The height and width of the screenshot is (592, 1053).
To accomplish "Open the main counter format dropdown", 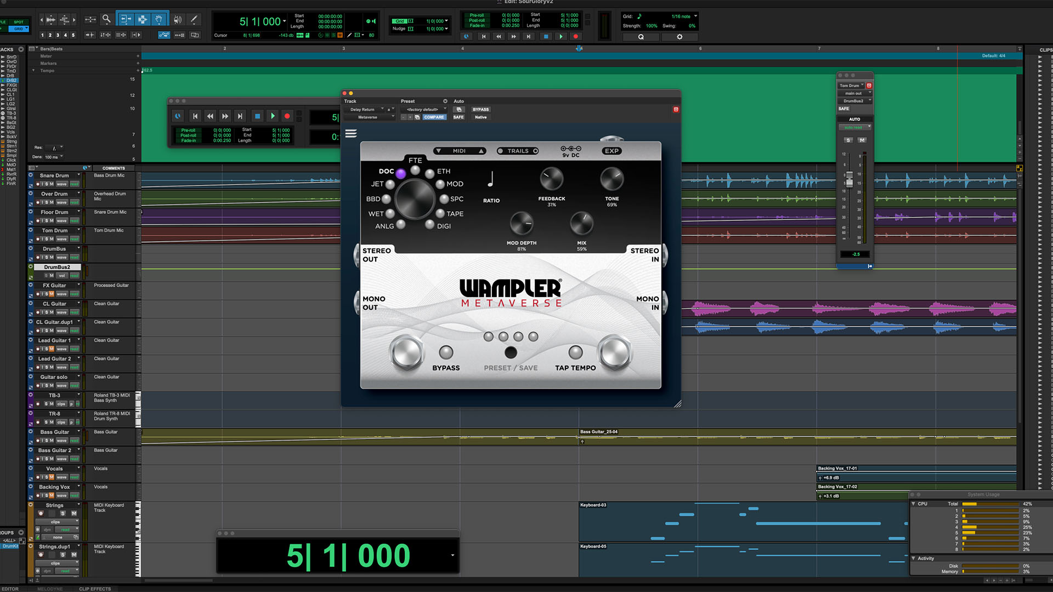I will pos(284,21).
